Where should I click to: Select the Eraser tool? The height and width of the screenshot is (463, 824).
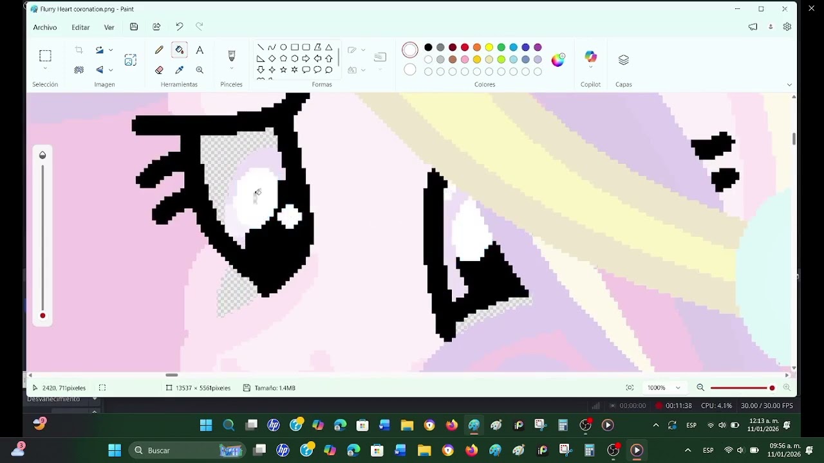tap(159, 69)
